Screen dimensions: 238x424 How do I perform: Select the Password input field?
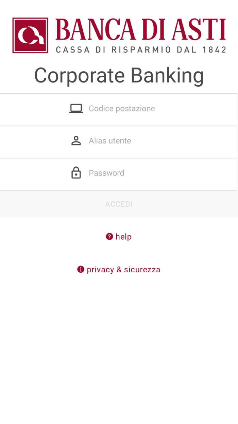136,173
